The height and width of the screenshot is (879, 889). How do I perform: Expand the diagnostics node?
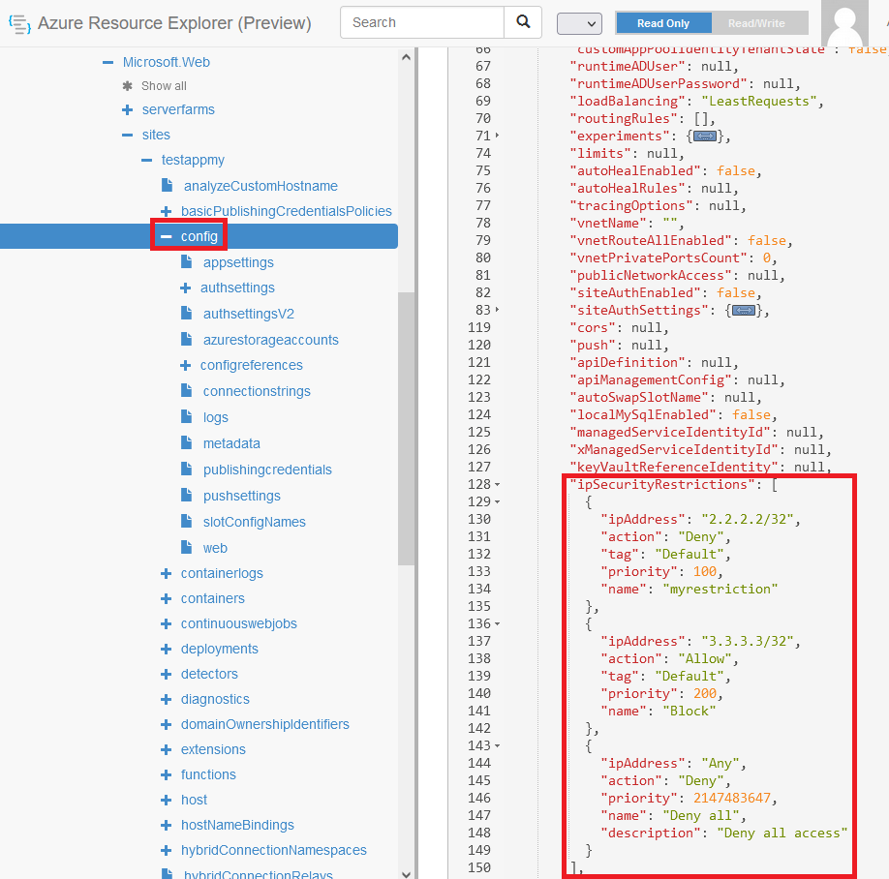click(167, 699)
